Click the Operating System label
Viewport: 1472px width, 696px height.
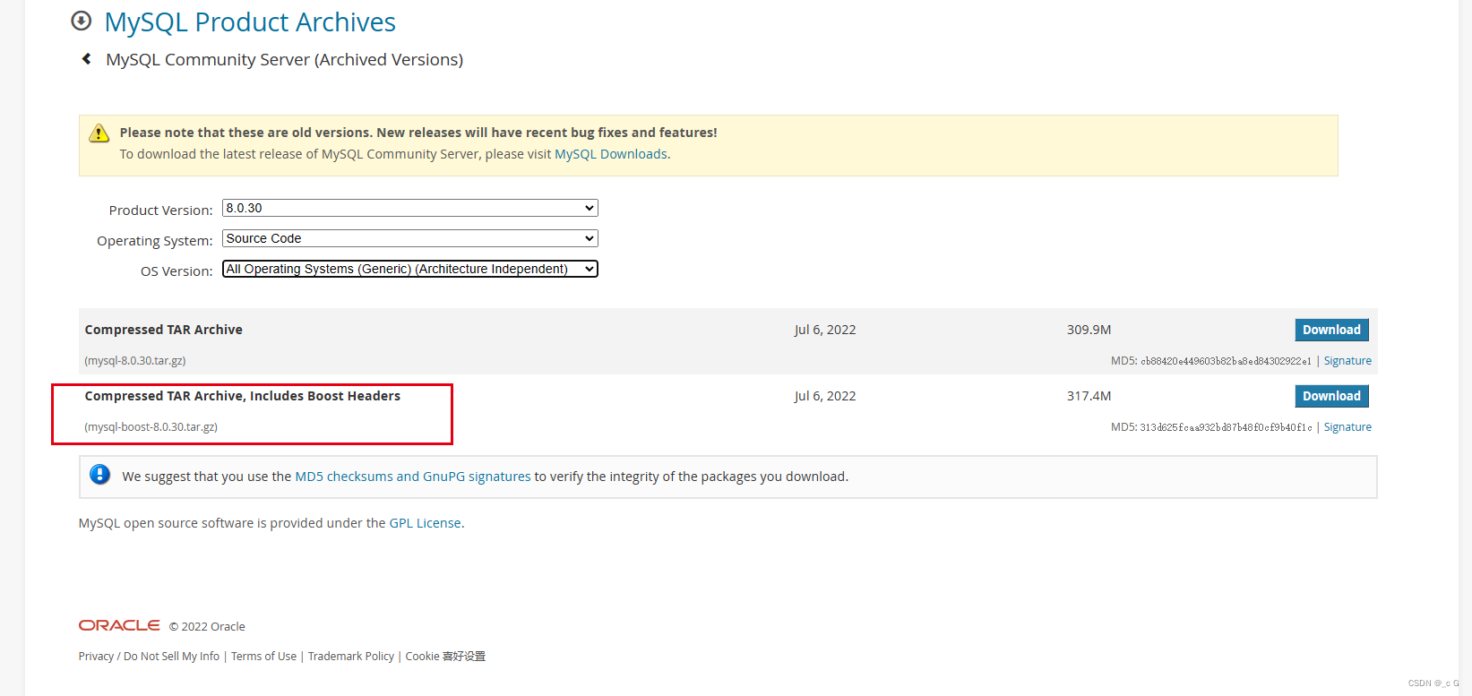[155, 241]
